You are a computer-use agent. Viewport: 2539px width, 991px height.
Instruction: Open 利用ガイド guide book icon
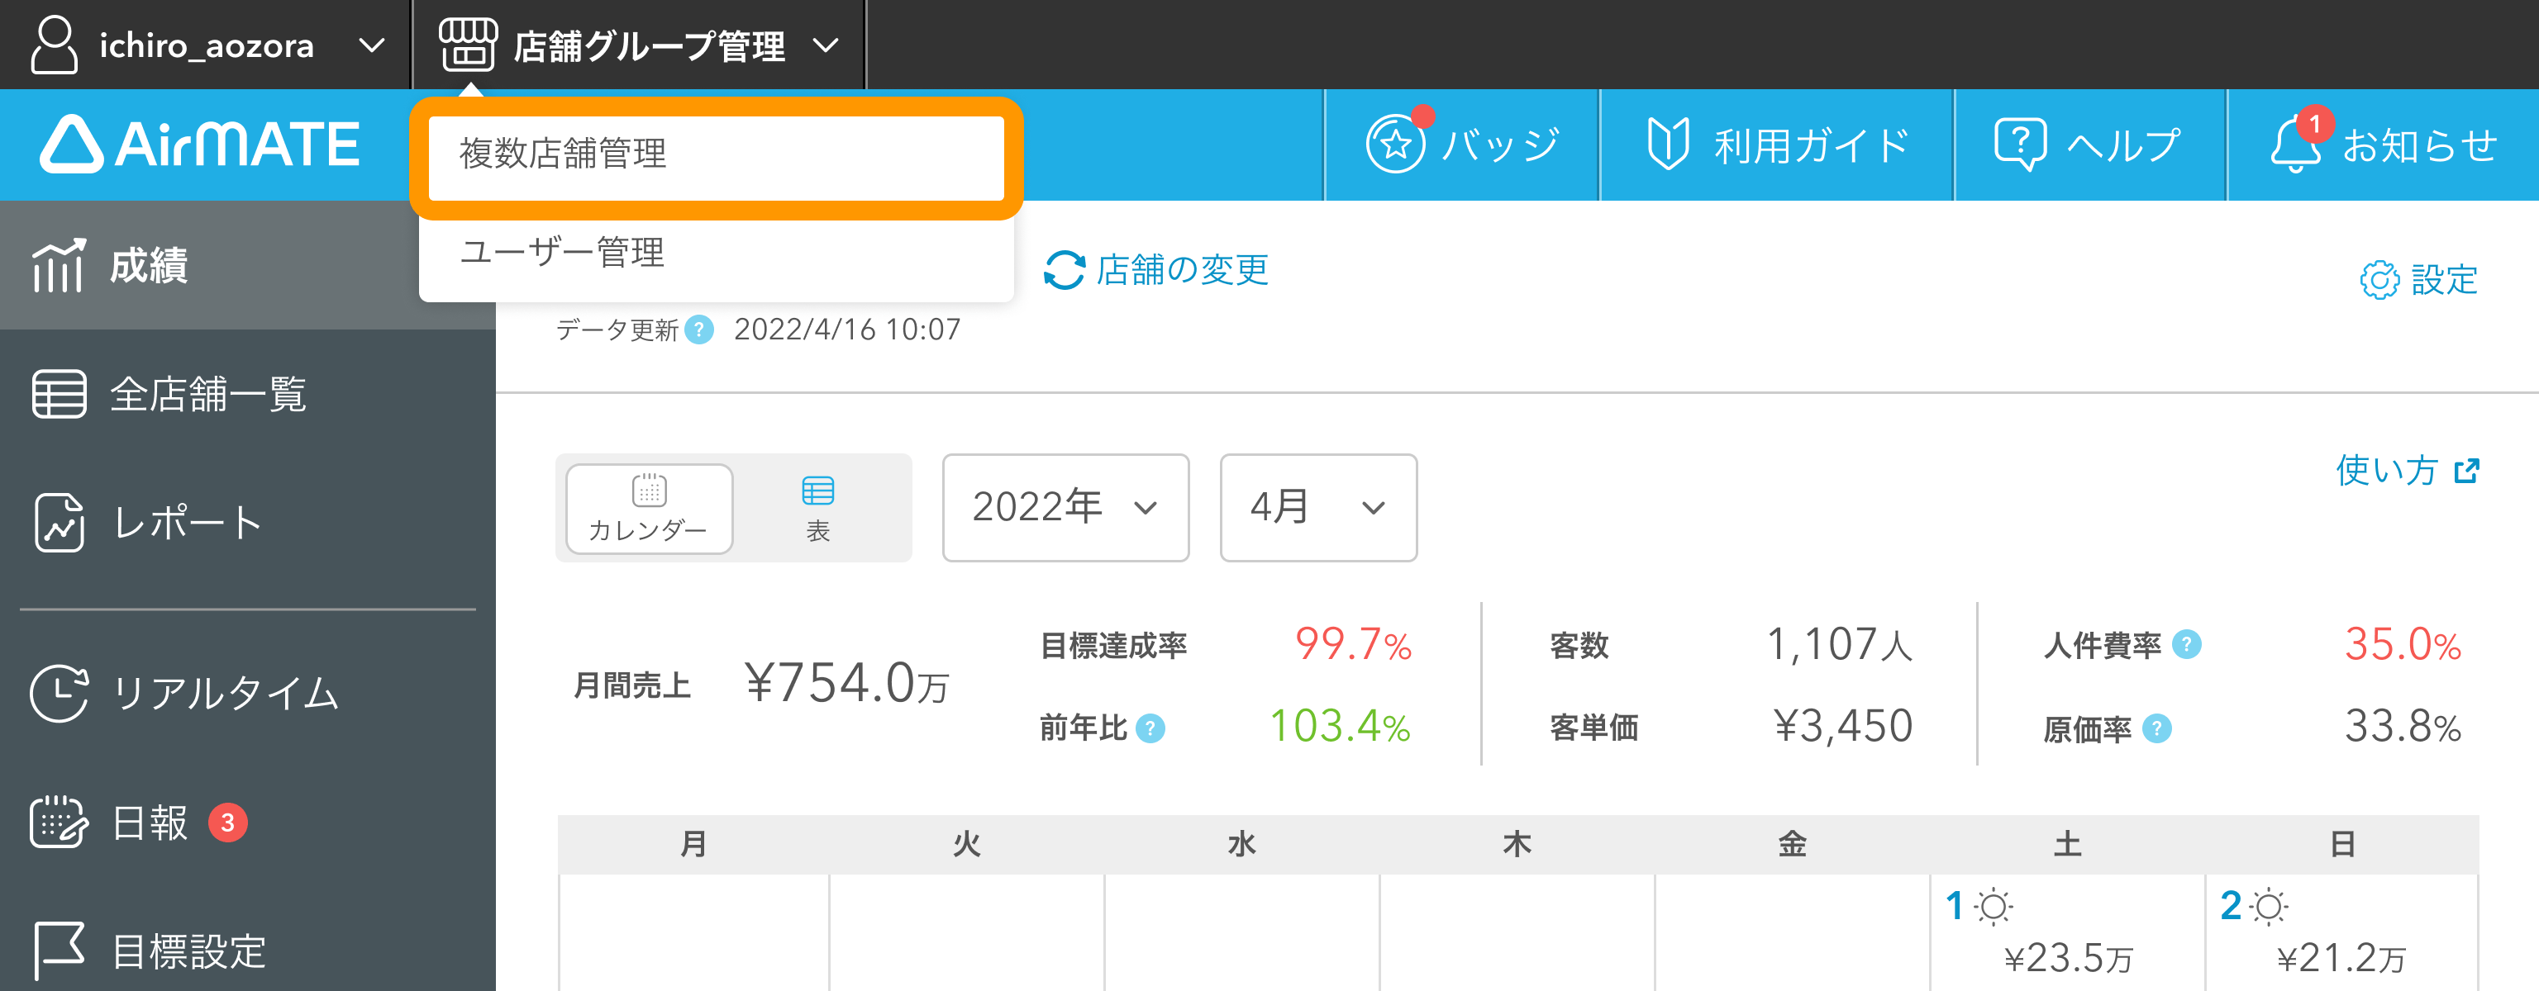[x=1668, y=144]
